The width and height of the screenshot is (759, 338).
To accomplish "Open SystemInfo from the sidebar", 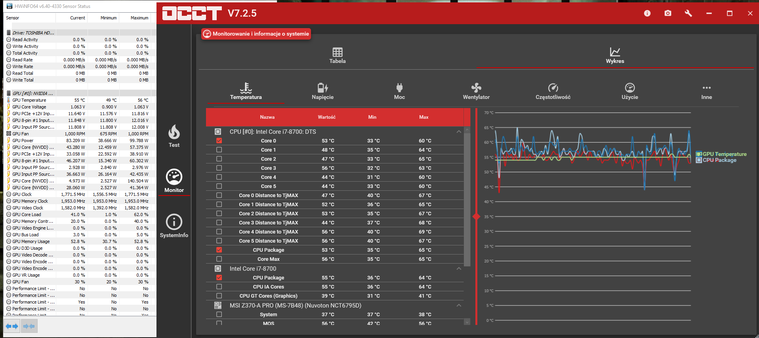I will click(x=174, y=226).
